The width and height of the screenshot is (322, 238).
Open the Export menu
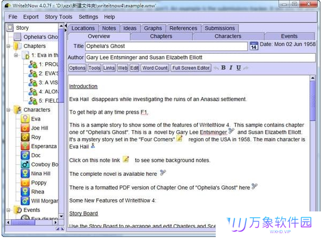[31, 17]
